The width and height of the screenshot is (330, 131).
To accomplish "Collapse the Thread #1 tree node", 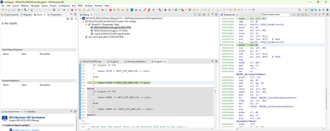I will tap(86, 24).
